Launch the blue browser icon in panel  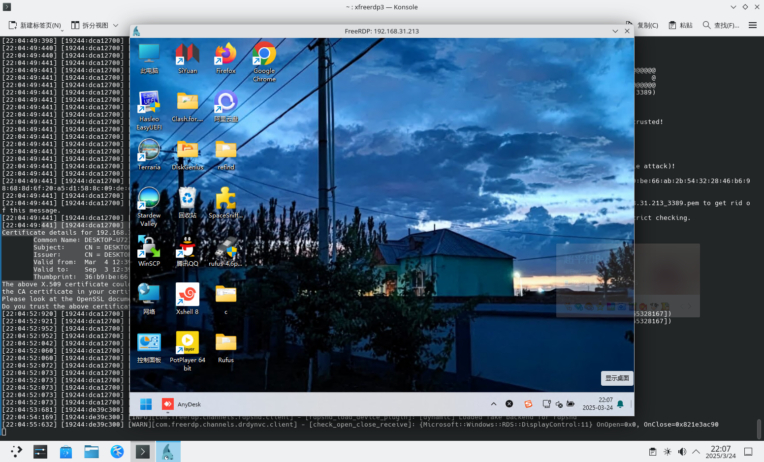(117, 451)
